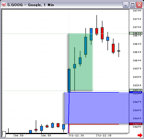Click the chart app icon in title bar

click(4, 5)
